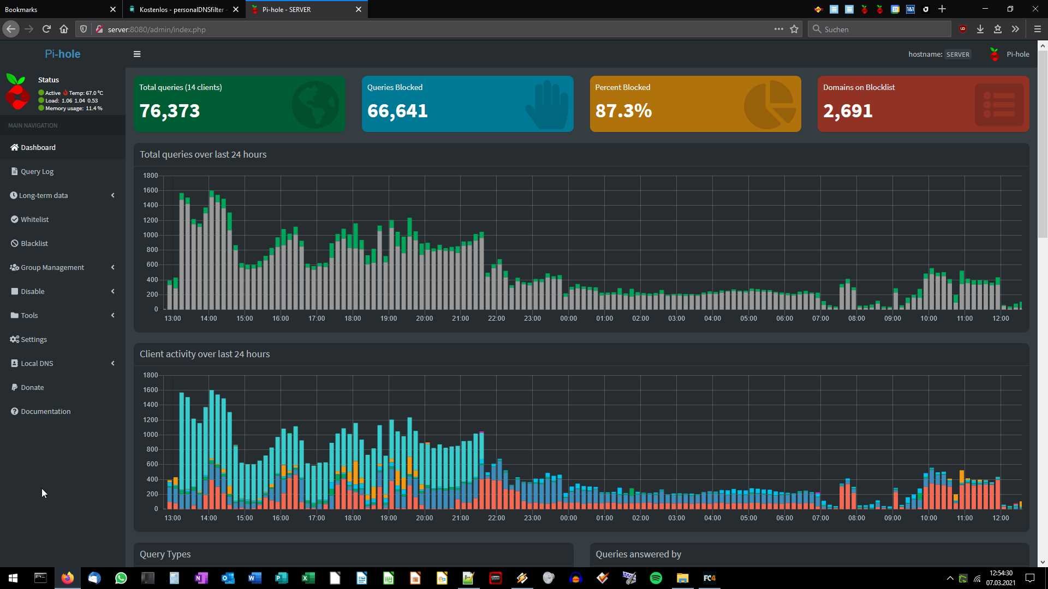Click the Pi-hole raspberry logo in Status panel
The width and height of the screenshot is (1048, 589).
click(x=17, y=93)
